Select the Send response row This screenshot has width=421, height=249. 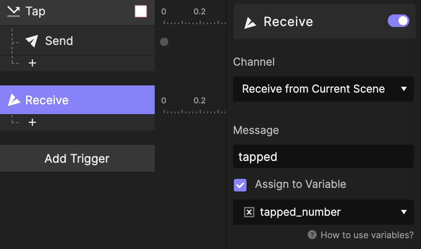(x=77, y=41)
